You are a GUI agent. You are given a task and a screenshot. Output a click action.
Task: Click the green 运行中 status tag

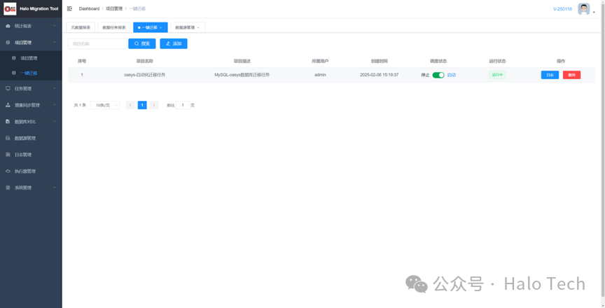497,75
